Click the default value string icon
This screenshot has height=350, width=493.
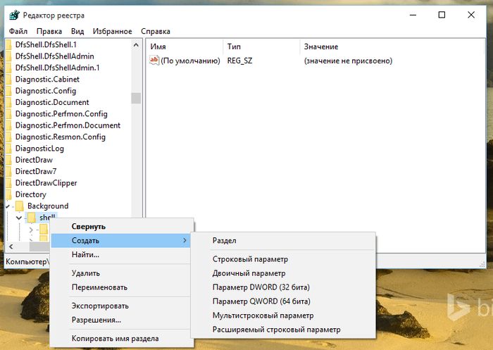pyautogui.click(x=154, y=61)
